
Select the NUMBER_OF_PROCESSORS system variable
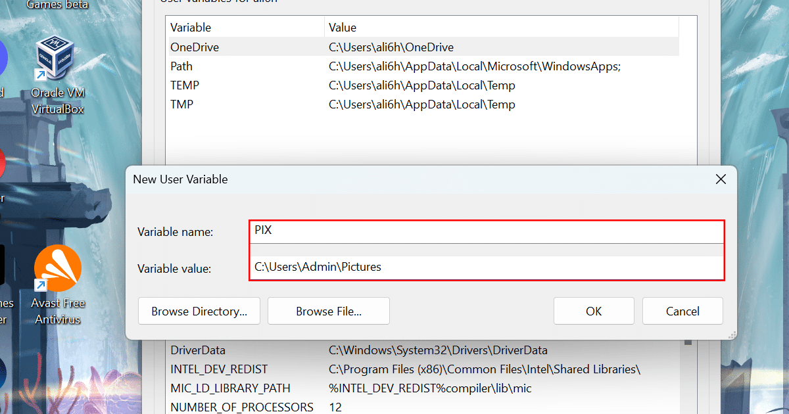241,407
